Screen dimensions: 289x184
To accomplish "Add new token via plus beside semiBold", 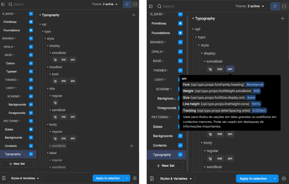I will [x=132, y=146].
